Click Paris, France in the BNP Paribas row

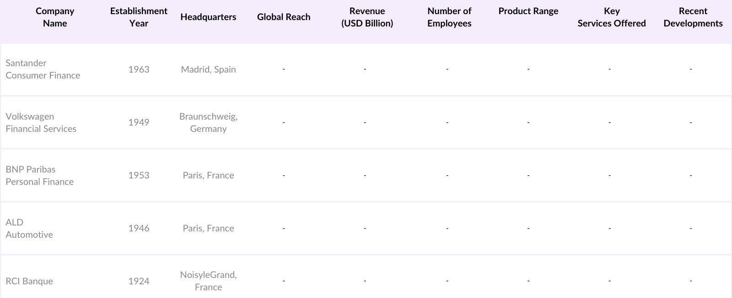(208, 175)
